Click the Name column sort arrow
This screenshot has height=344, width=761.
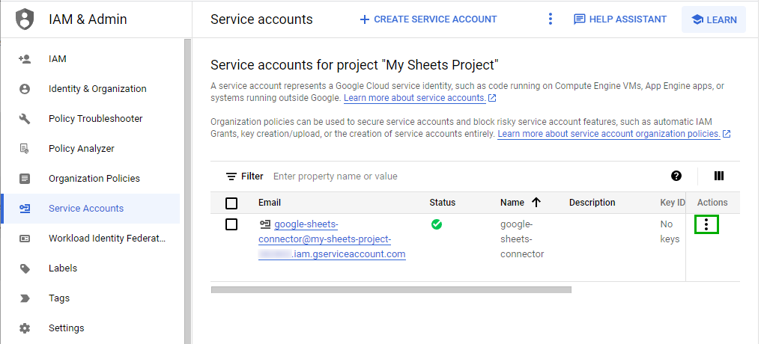[x=536, y=203]
